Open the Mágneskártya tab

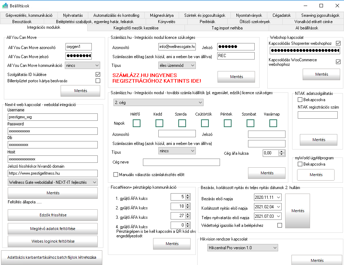(x=162, y=15)
